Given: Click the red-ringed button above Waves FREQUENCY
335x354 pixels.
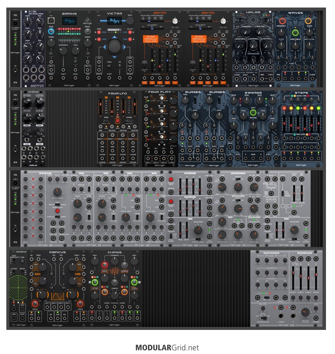Looking at the screenshot, I should pos(282,21).
